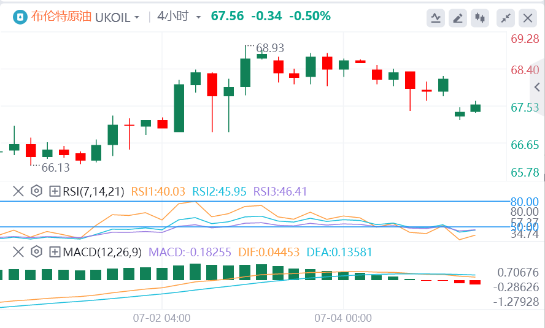Remove the RSI indicator panel
Viewport: 545px width, 328px height.
point(18,191)
